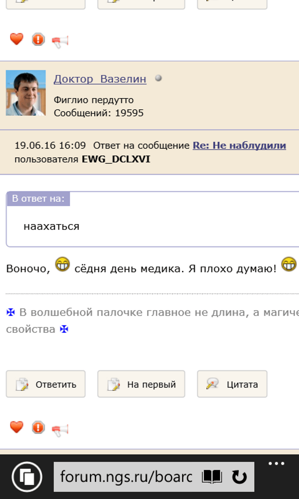299x499 pixels.
Task: Click the exclamation icon above Доктор Вазелин's post
Action: click(38, 39)
